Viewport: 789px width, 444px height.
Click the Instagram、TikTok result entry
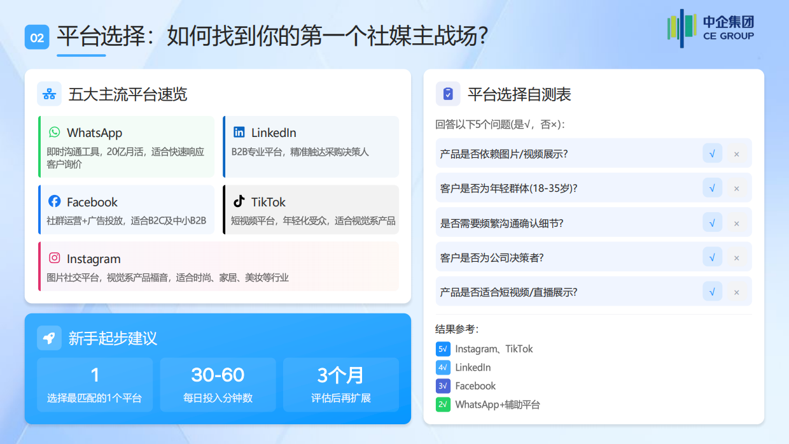493,349
